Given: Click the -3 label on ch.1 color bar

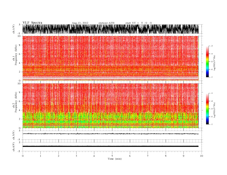Looking at the screenshot, I should pos(211,46).
